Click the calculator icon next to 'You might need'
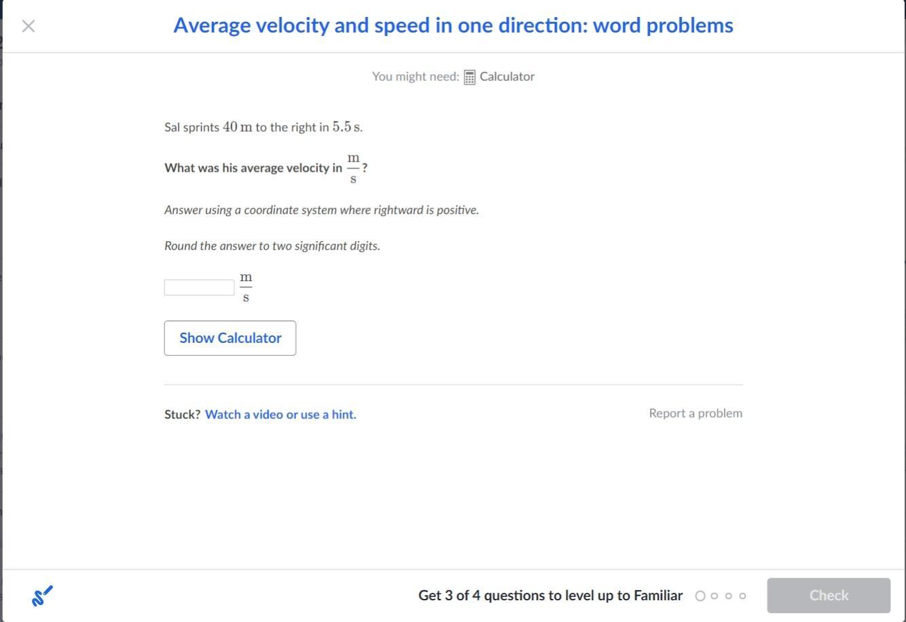 (x=469, y=77)
